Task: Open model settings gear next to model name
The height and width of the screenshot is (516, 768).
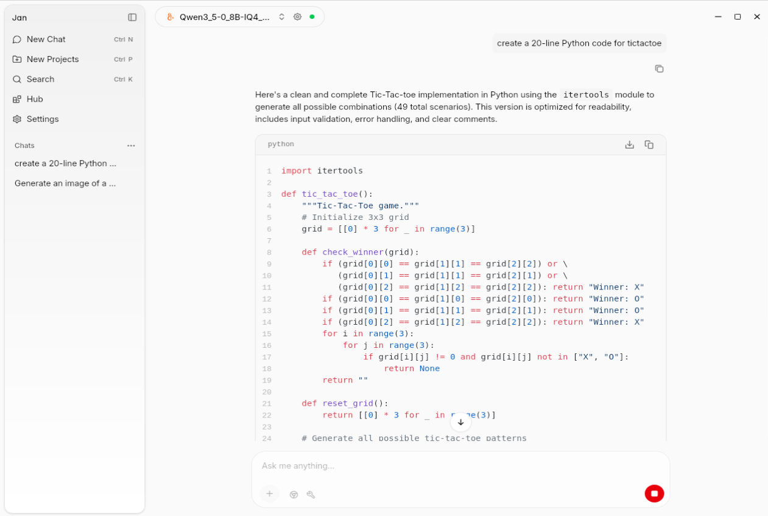Action: pos(297,17)
